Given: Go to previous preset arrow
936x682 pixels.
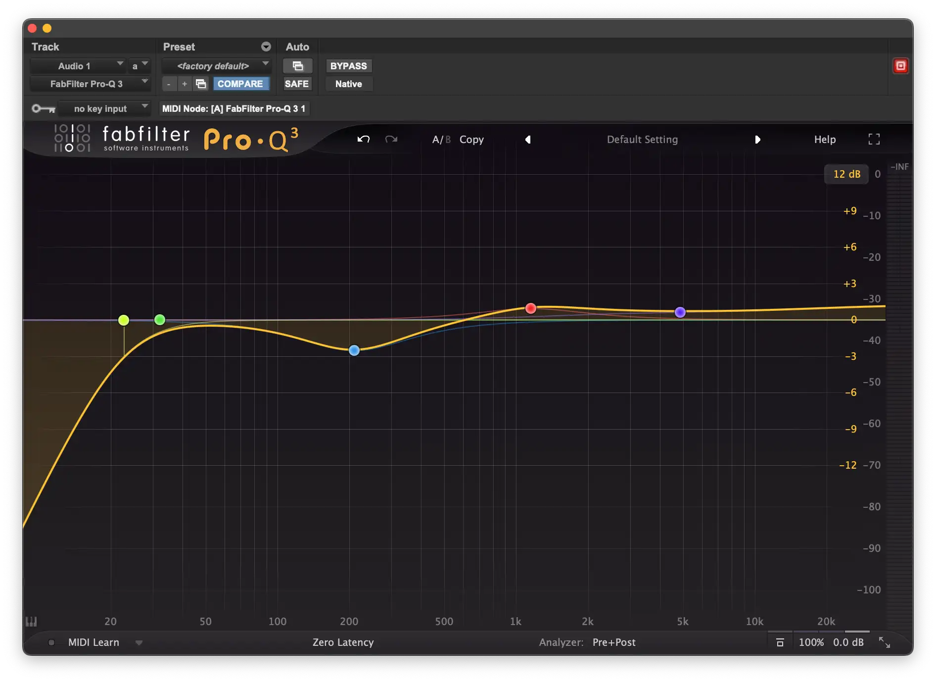Looking at the screenshot, I should pos(528,140).
